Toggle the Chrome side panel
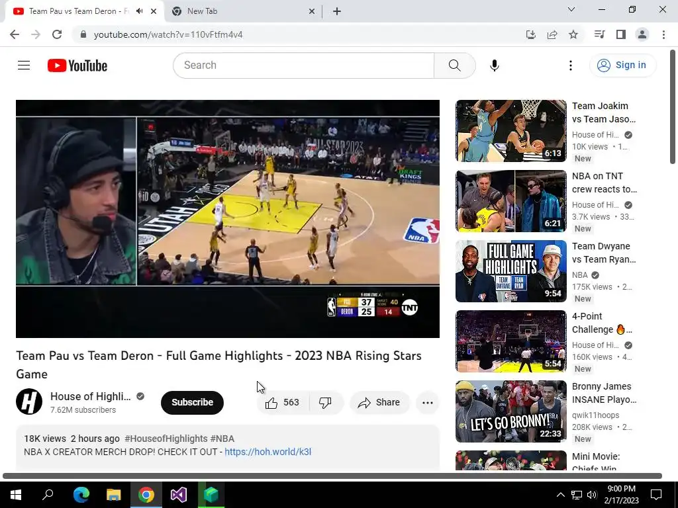The width and height of the screenshot is (678, 508). (621, 34)
